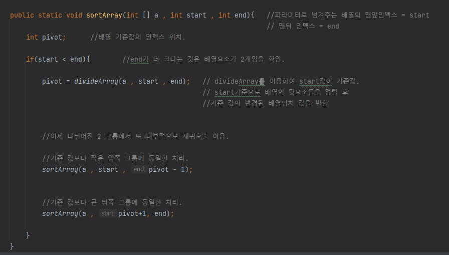Click 'pivot' on the left of the divideArray assignment
449x255 pixels.
[x=52, y=81]
